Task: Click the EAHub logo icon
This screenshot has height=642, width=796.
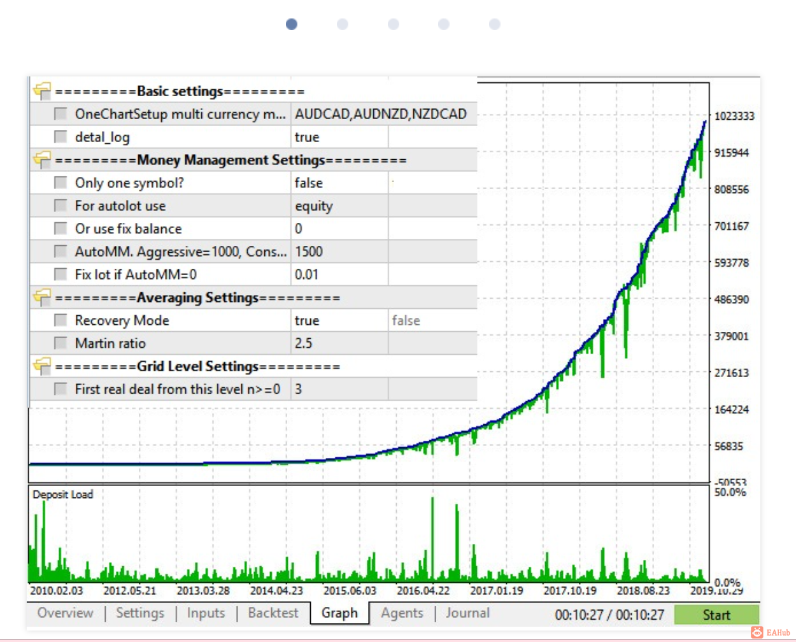Action: point(757,632)
